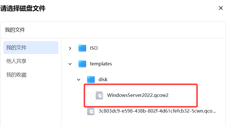Click the ISO folder icon
230x126 pixels.
click(82, 48)
